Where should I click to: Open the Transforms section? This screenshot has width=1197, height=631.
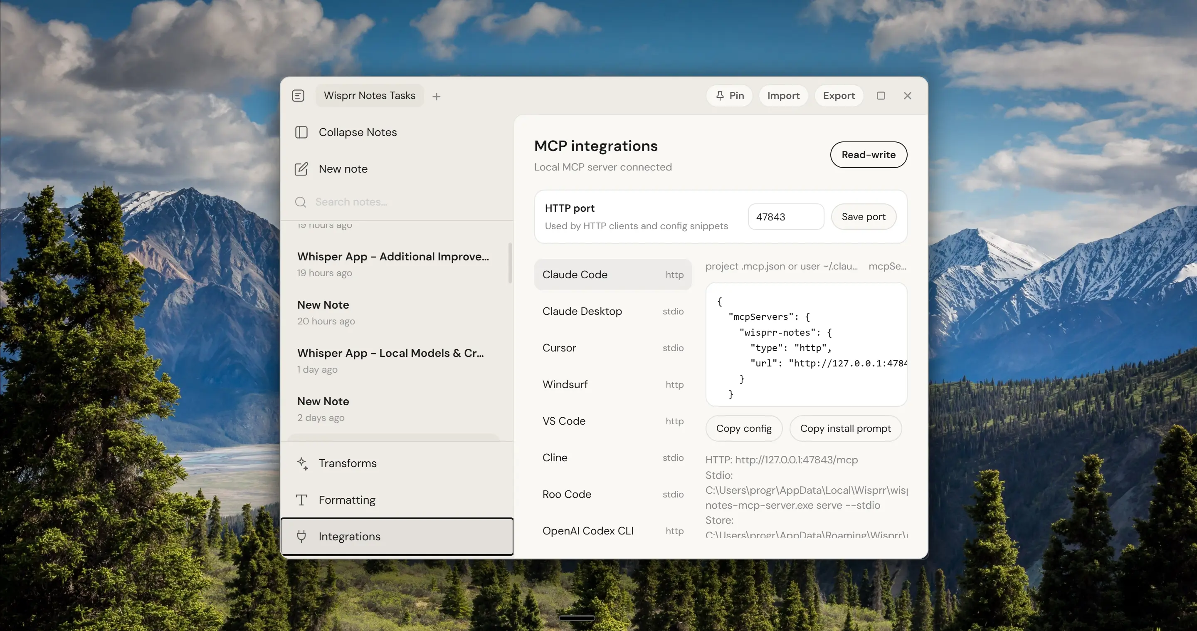click(397, 463)
